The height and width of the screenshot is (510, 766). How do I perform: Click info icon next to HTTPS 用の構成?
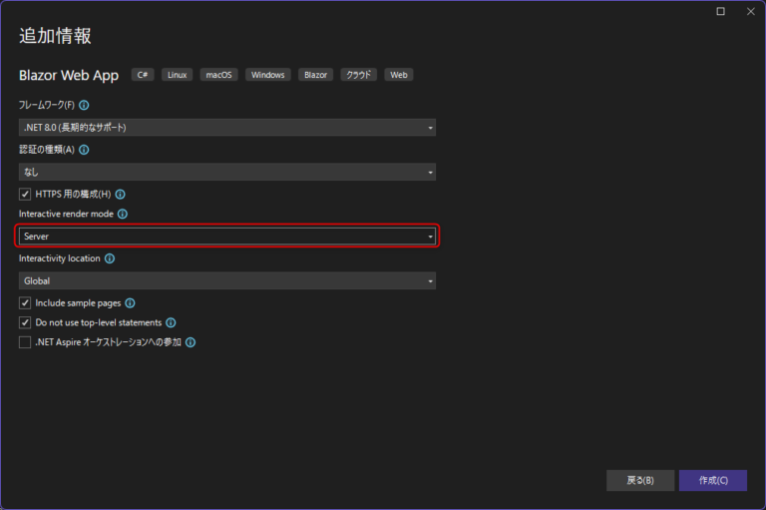click(120, 194)
